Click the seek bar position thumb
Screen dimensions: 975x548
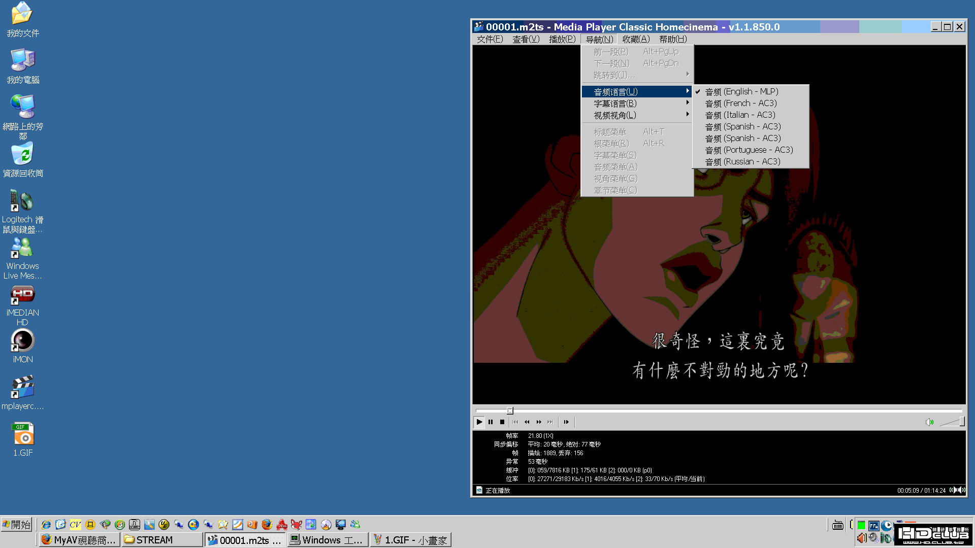pos(510,410)
